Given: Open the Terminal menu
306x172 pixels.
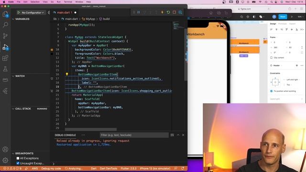Looking at the screenshot, I should coord(68,2).
